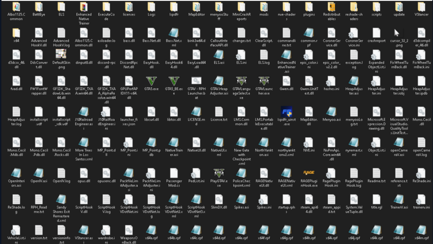Select the d3dcsx_46.dll file
This screenshot has width=433, height=244.
point(16,55)
